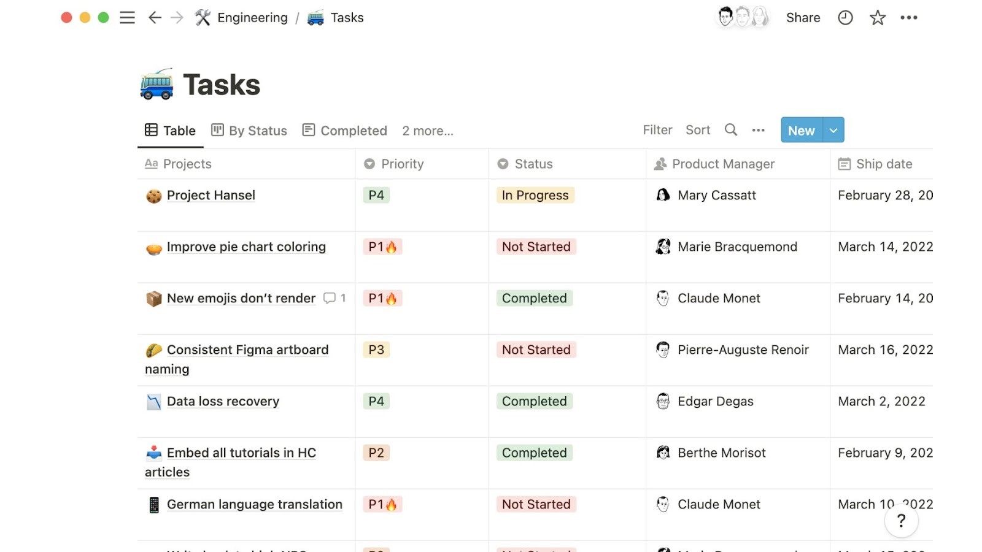The image size is (982, 552).
Task: Click the search magnifier next to Sort
Action: click(x=730, y=130)
